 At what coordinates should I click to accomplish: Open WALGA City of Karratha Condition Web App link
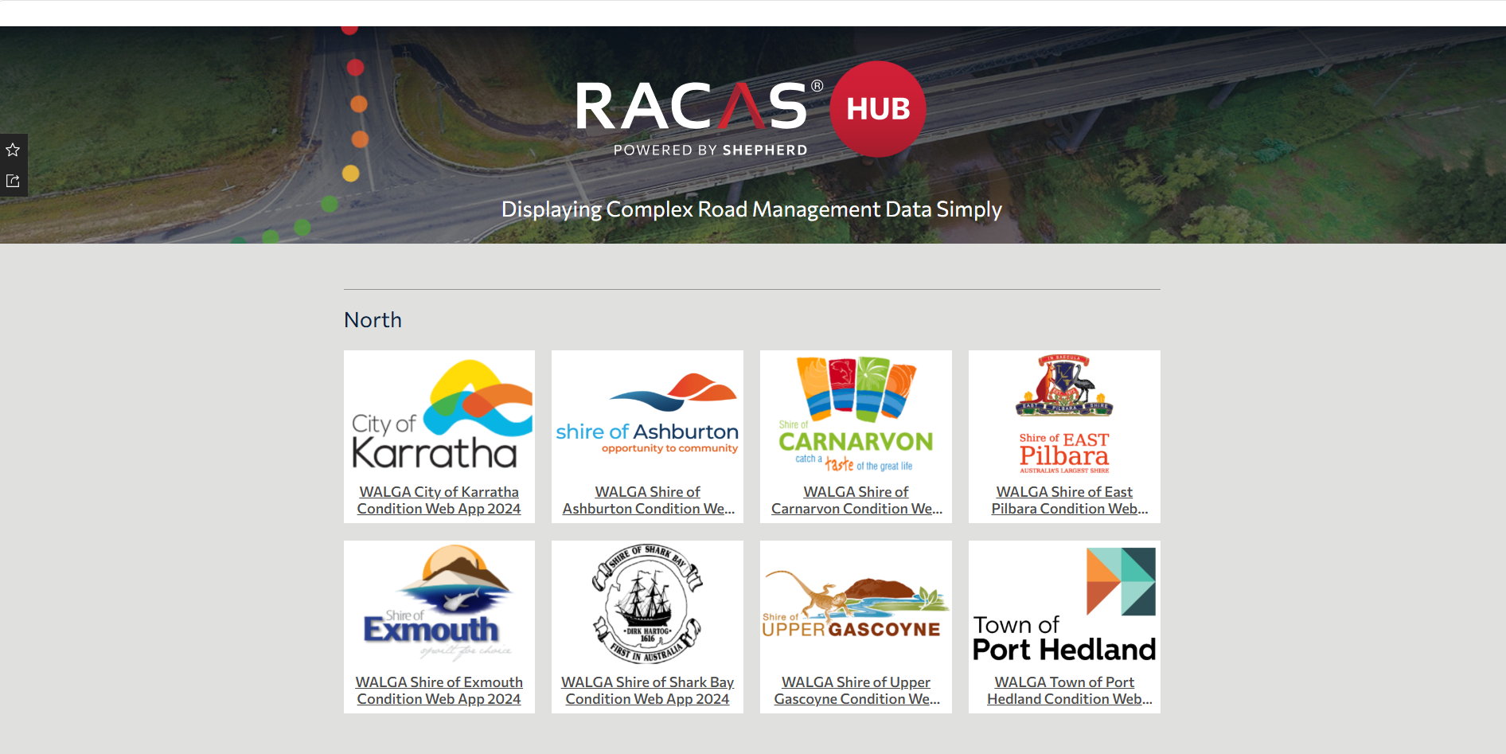coord(439,501)
